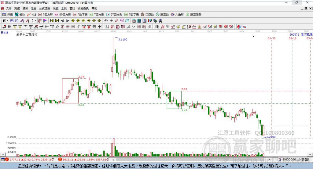
Task: Select the zigzag wave line tool
Action: tap(133, 27)
